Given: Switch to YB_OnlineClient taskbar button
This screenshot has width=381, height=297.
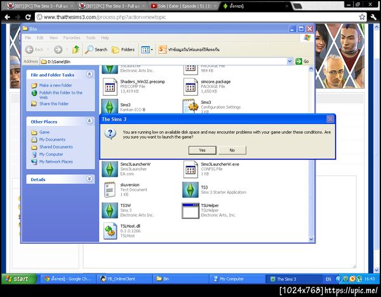Looking at the screenshot, I should point(124,279).
